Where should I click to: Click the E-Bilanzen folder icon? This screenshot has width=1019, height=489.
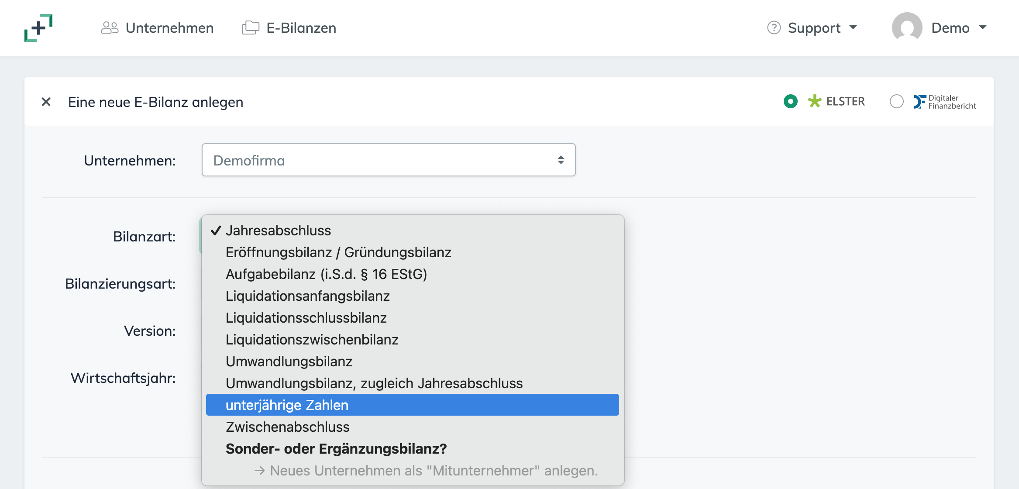[x=251, y=27]
